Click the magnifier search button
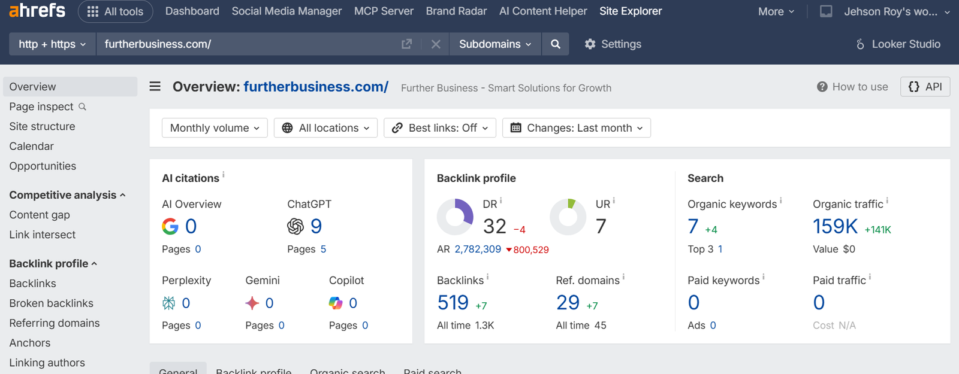Screen dimensions: 959x374 coord(556,44)
